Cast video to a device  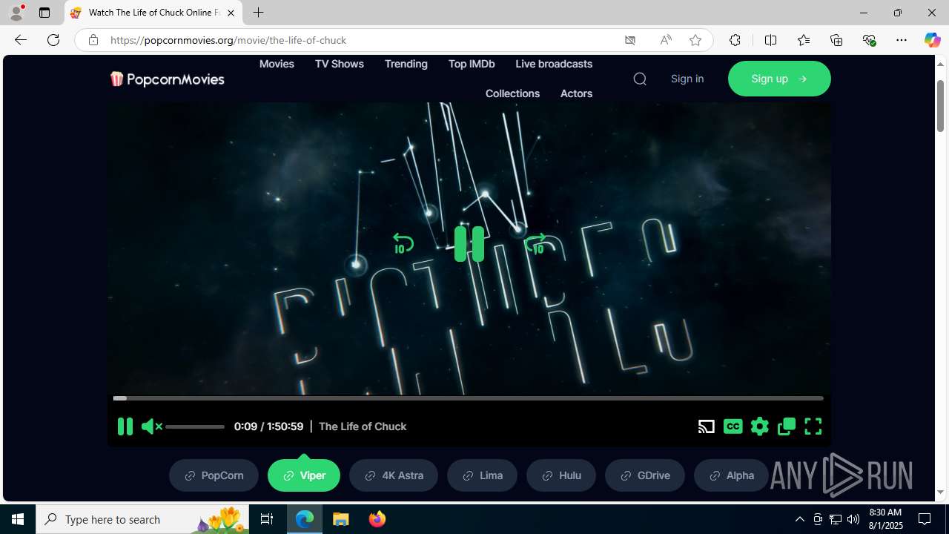(706, 426)
